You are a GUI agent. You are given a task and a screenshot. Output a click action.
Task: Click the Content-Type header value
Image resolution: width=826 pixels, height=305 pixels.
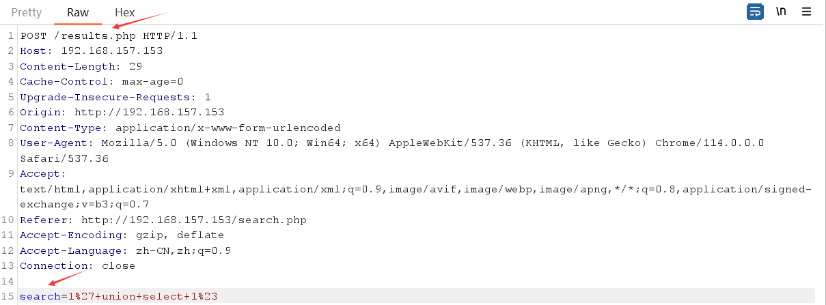(228, 128)
